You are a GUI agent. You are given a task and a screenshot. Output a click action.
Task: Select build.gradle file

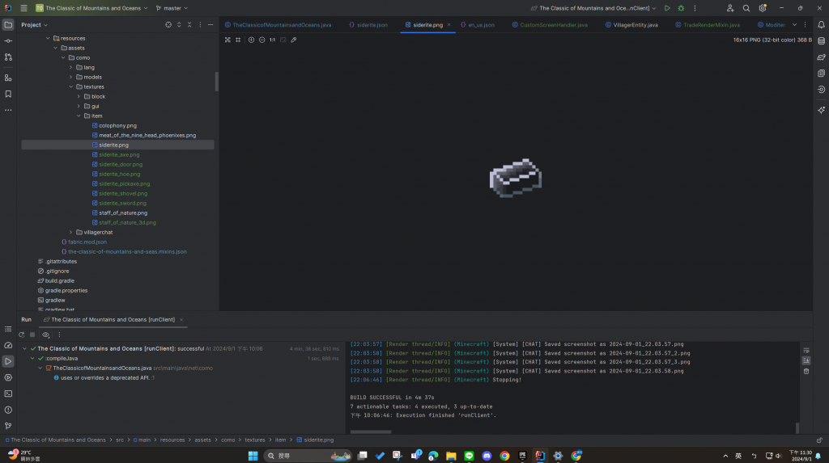click(x=59, y=281)
